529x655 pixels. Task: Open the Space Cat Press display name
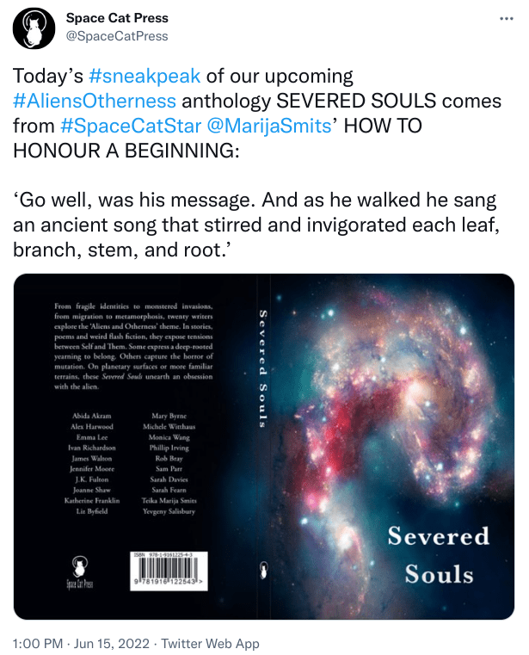[117, 18]
